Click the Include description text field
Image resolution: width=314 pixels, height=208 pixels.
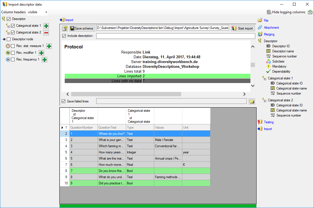point(175,36)
